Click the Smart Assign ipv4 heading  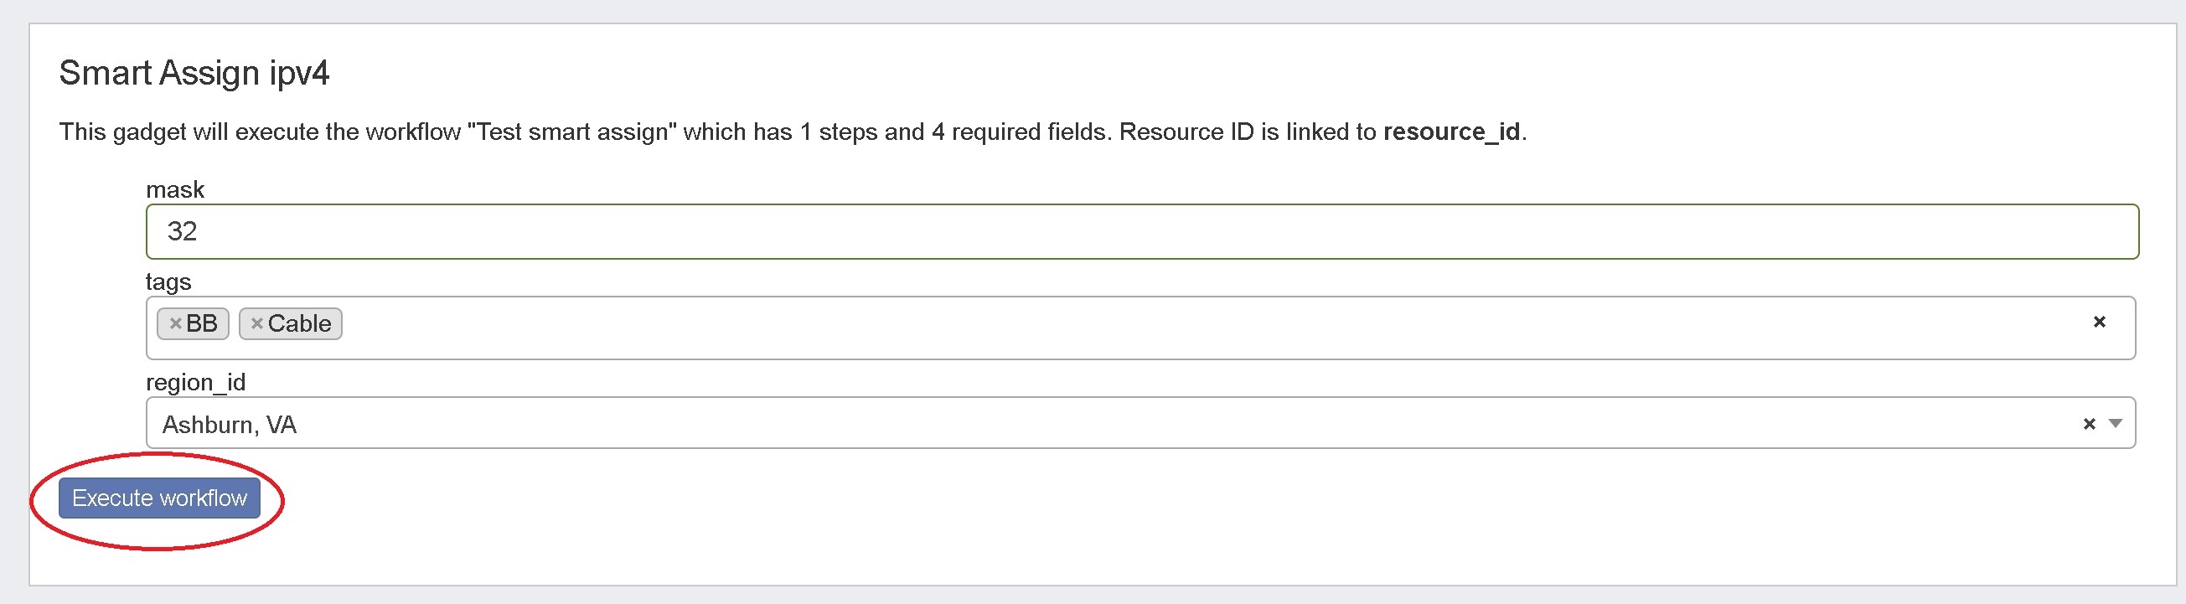pyautogui.click(x=194, y=73)
